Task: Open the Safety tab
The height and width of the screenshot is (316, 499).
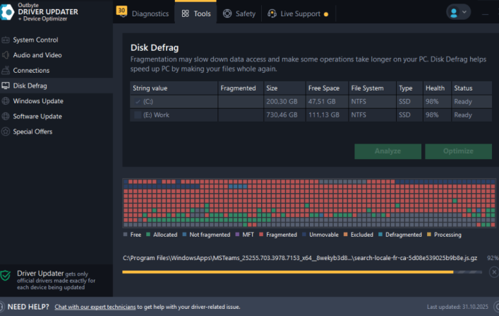Action: pyautogui.click(x=240, y=13)
